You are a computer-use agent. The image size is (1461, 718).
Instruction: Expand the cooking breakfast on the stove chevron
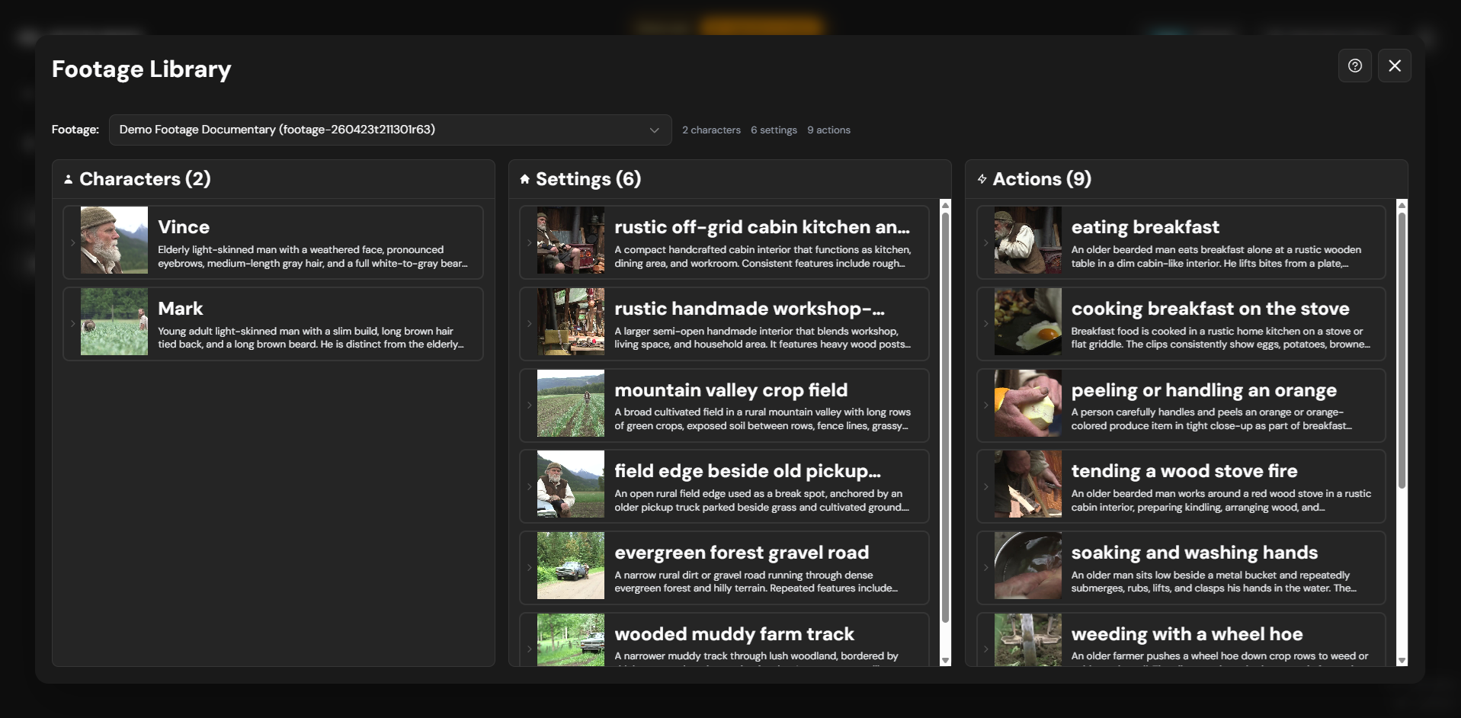point(985,324)
